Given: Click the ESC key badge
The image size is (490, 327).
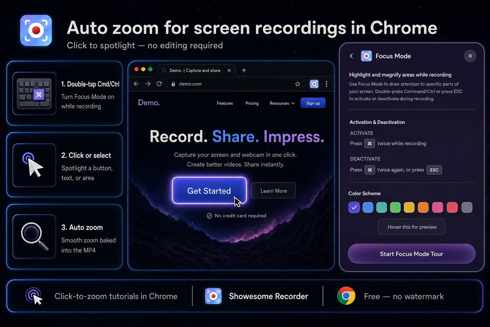Looking at the screenshot, I should point(434,170).
